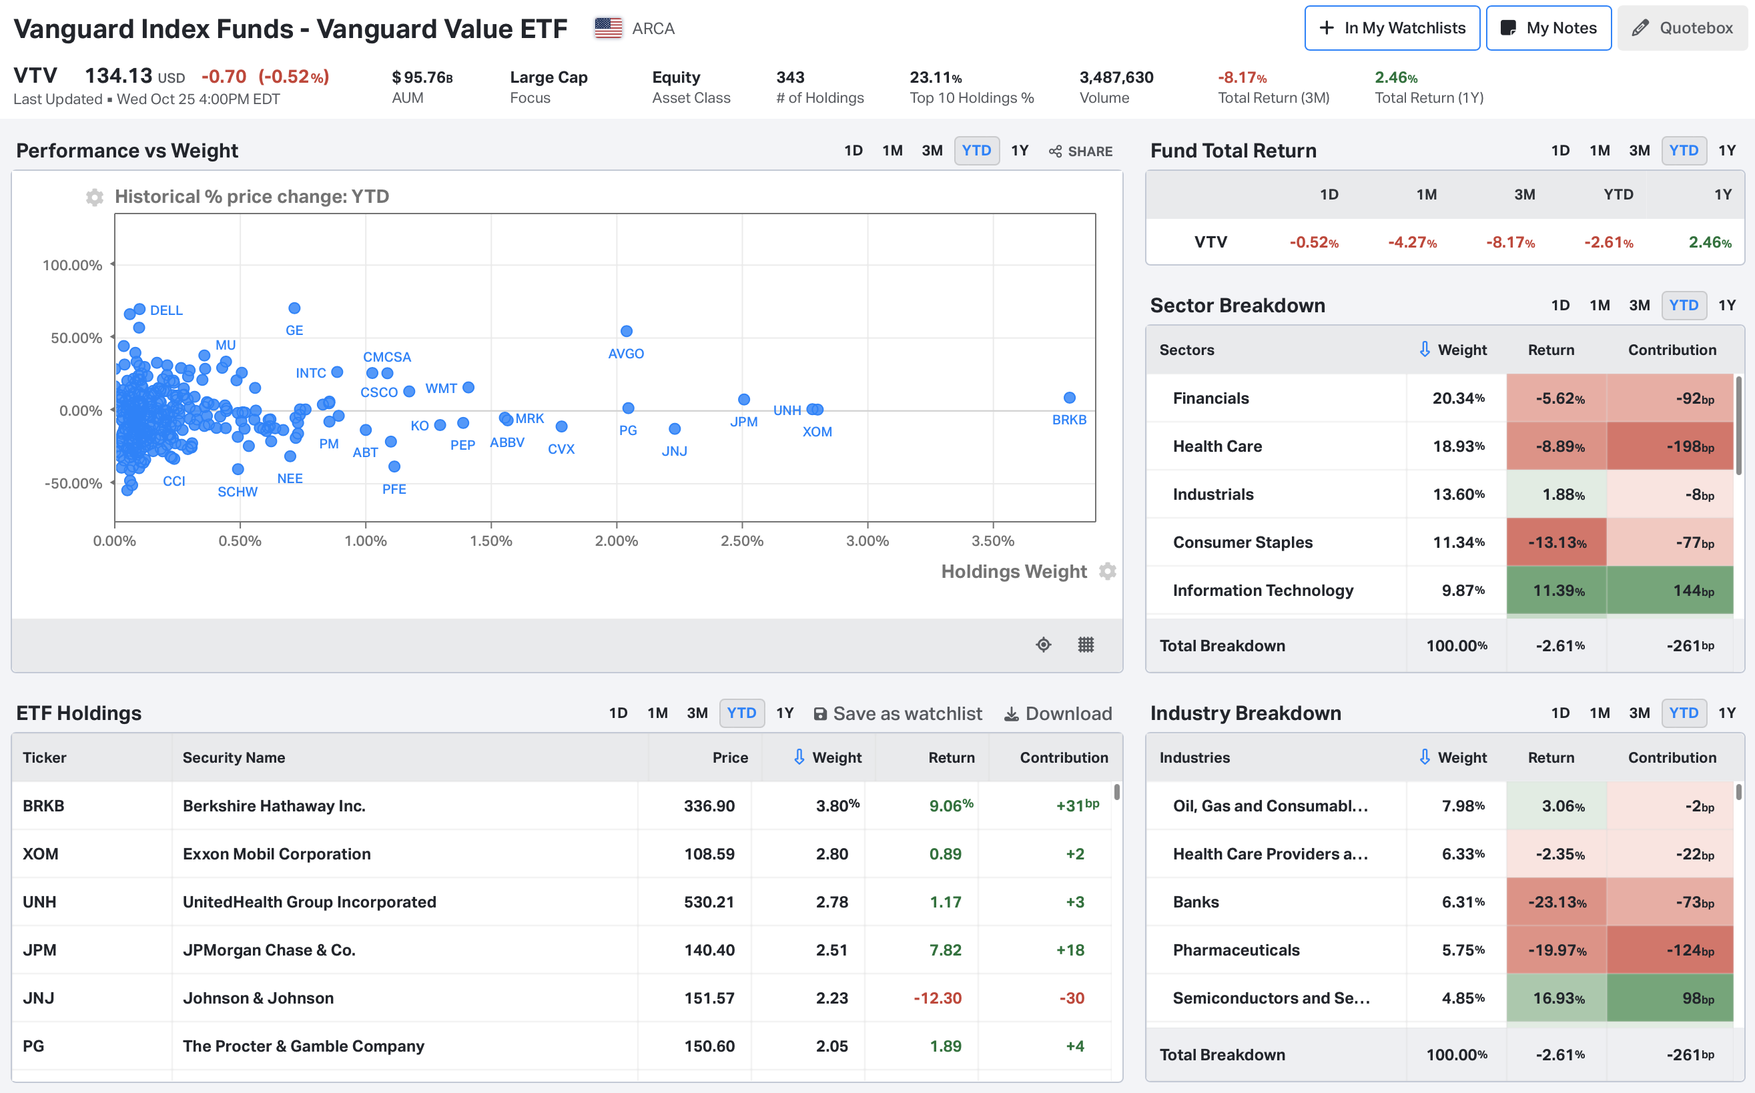The width and height of the screenshot is (1755, 1093).
Task: Click the gear icon beside Historical % price change
Action: (x=94, y=197)
